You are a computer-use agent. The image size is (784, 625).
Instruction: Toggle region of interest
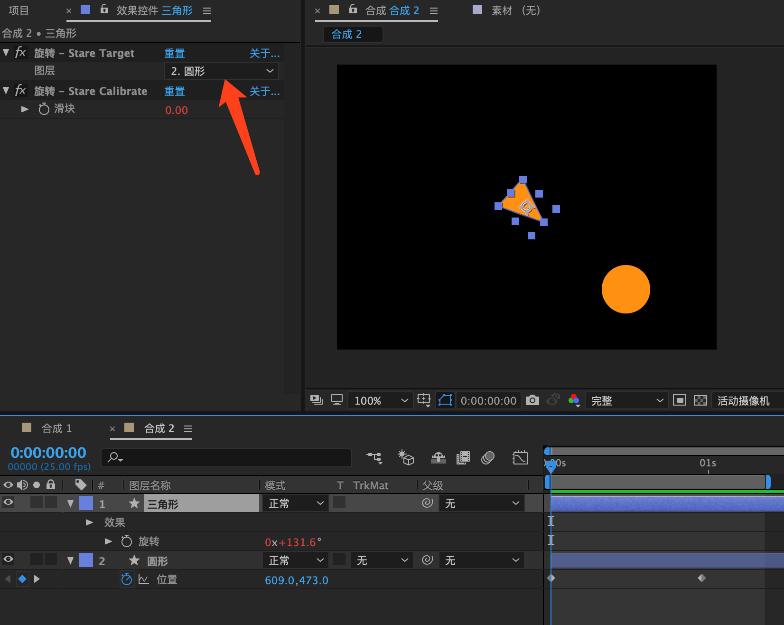pos(680,400)
